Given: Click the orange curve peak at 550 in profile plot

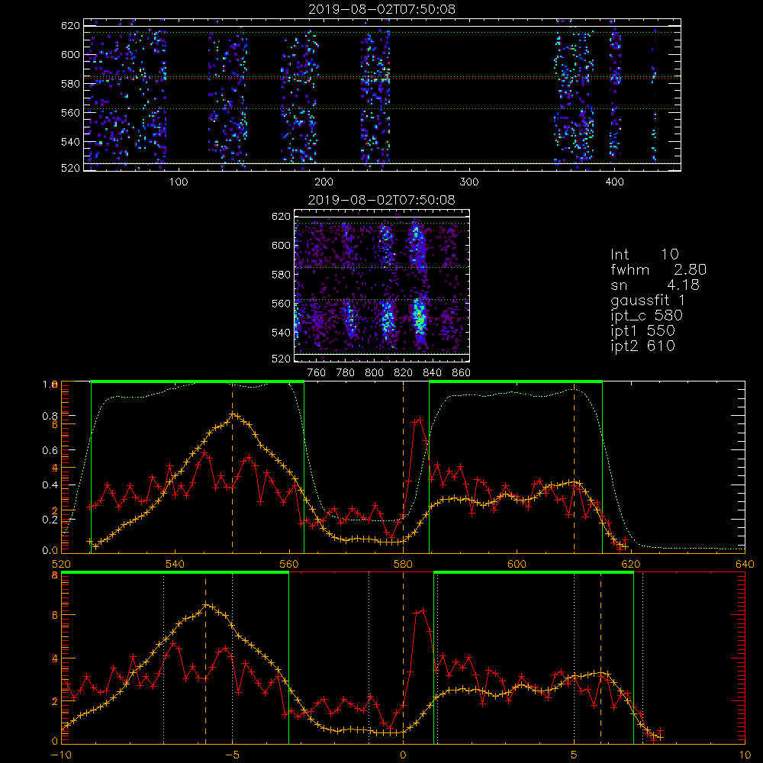Looking at the screenshot, I should click(x=233, y=414).
